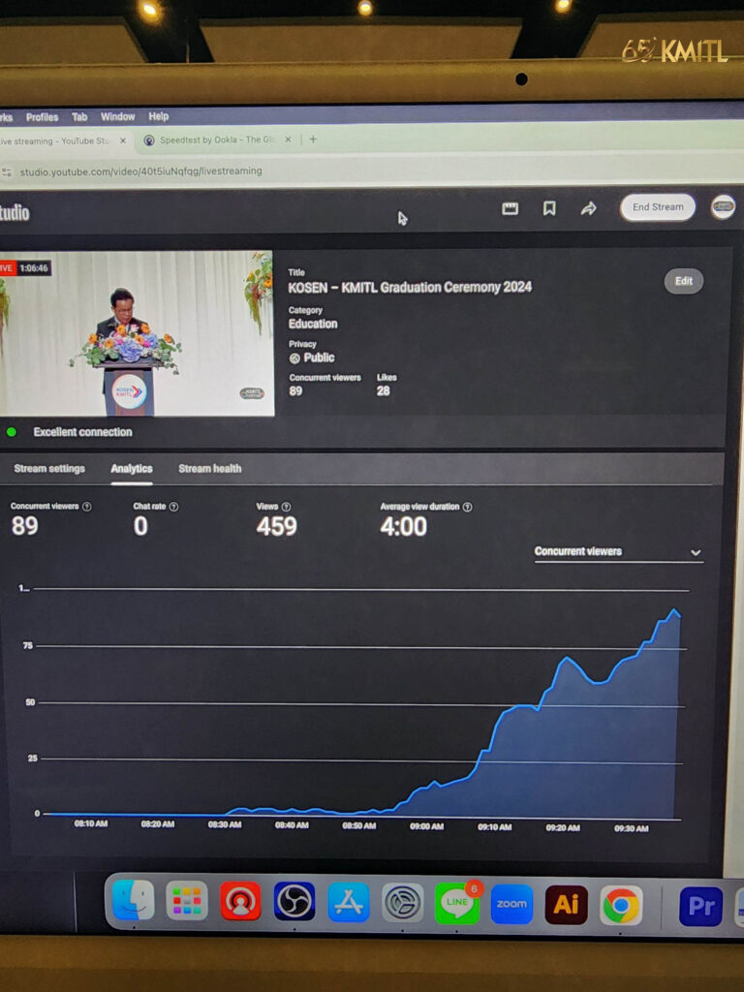The image size is (744, 992).
Task: Open Google Chrome from the dock
Action: click(x=621, y=906)
